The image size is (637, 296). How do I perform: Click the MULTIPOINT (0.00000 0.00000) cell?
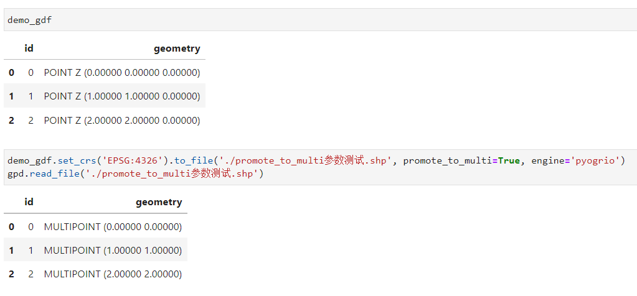click(x=113, y=227)
